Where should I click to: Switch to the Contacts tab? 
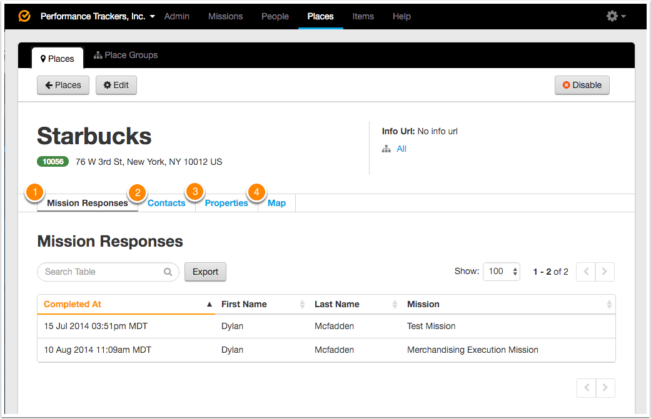coord(166,203)
